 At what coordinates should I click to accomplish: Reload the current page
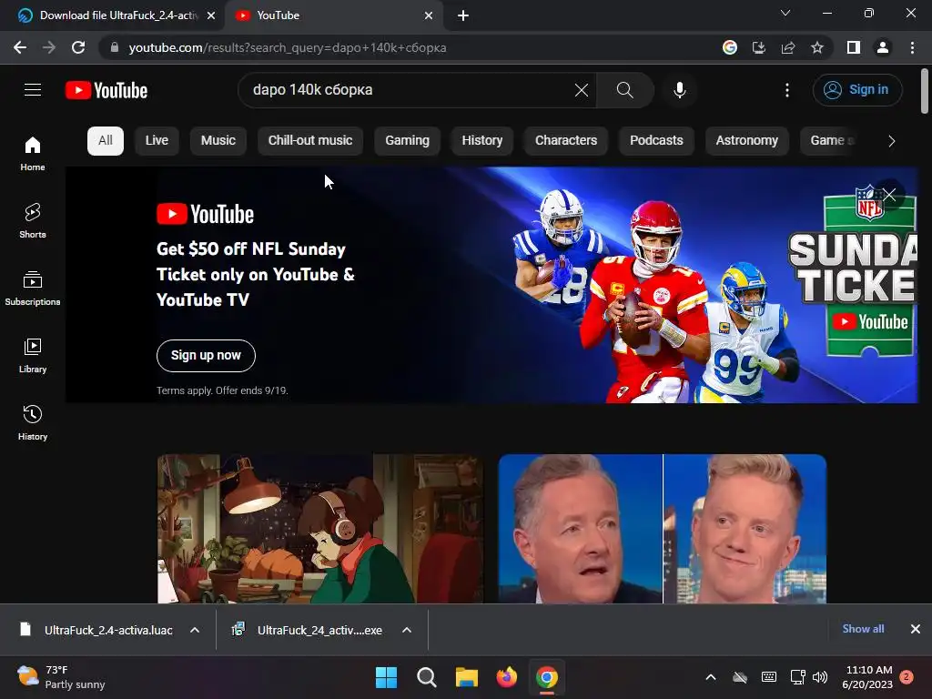78,47
